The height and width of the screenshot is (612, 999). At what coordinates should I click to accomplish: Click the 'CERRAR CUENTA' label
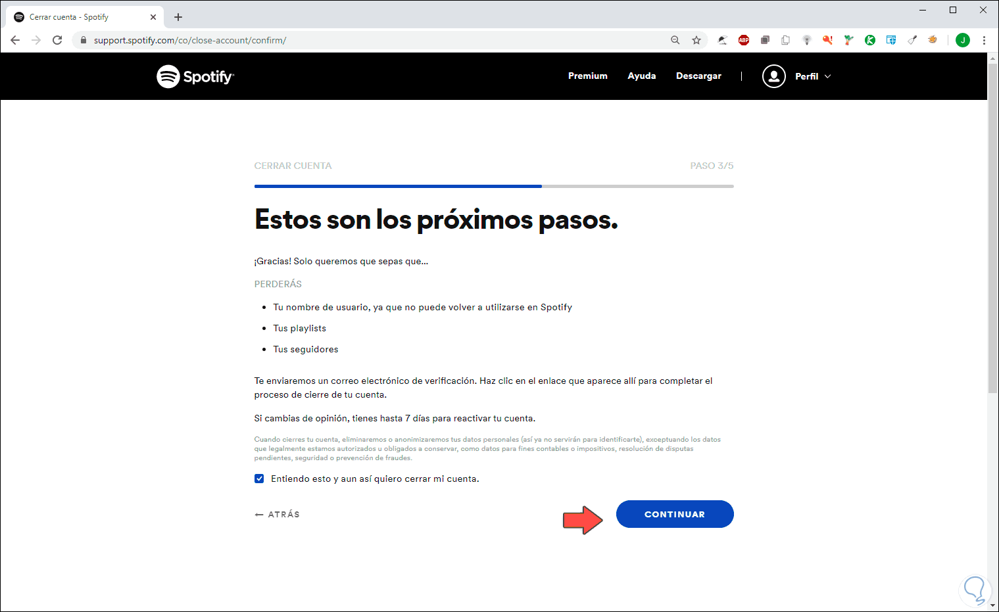293,166
